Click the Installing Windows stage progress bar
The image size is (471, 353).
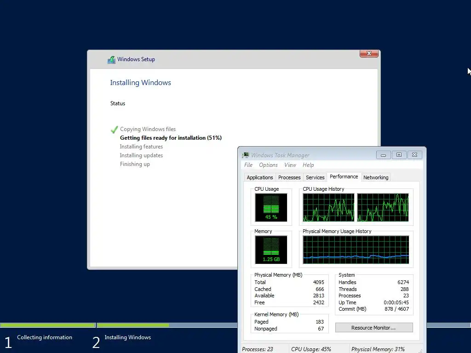tap(167, 325)
